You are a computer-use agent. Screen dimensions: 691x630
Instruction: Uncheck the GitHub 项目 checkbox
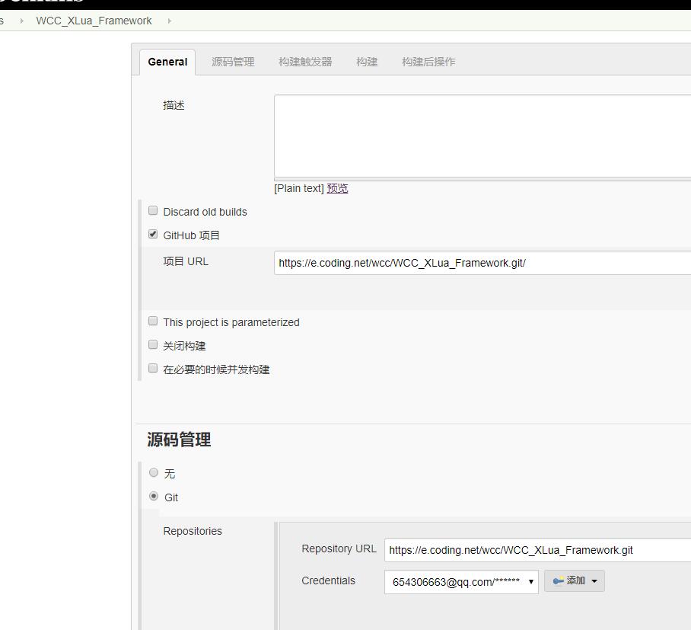(153, 235)
